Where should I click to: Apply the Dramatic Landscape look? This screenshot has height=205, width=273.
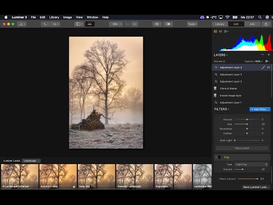tap(135, 177)
